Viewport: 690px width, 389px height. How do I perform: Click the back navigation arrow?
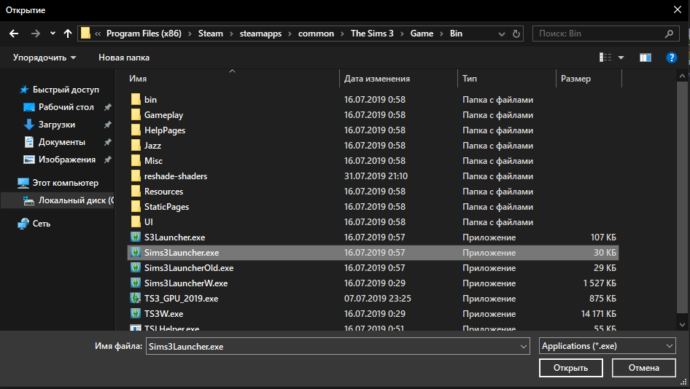(13, 34)
